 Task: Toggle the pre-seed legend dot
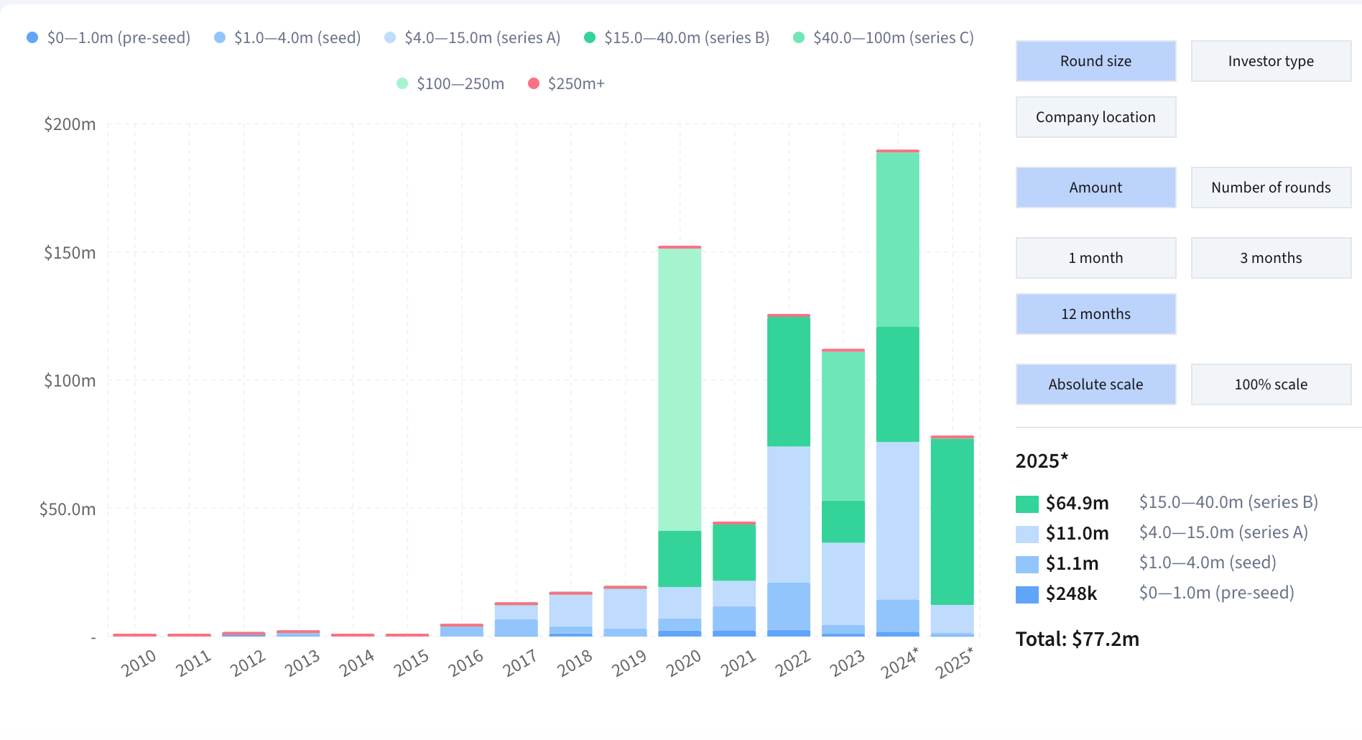(x=32, y=37)
